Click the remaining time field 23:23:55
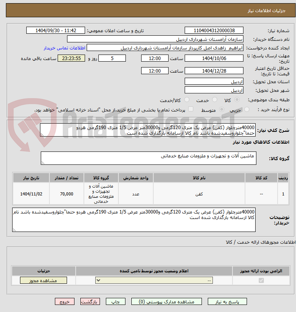296x312 pixels. click(71, 58)
